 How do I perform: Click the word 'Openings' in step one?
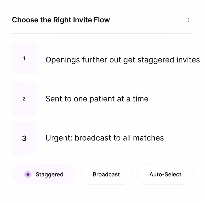[x=63, y=60]
